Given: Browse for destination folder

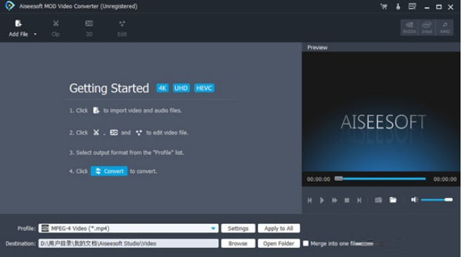Looking at the screenshot, I should pyautogui.click(x=238, y=244).
